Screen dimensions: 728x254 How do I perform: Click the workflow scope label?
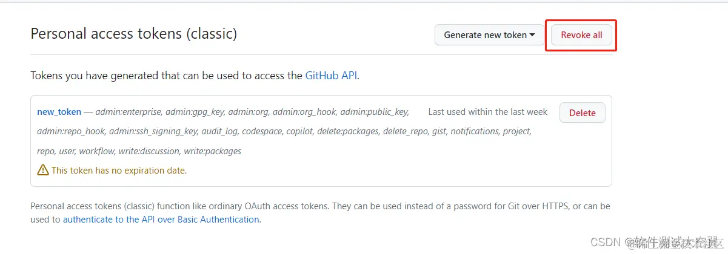coord(96,151)
